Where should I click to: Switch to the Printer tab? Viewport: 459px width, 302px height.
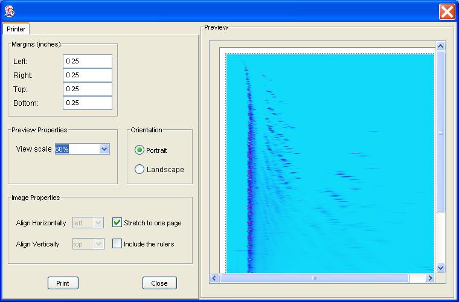16,29
